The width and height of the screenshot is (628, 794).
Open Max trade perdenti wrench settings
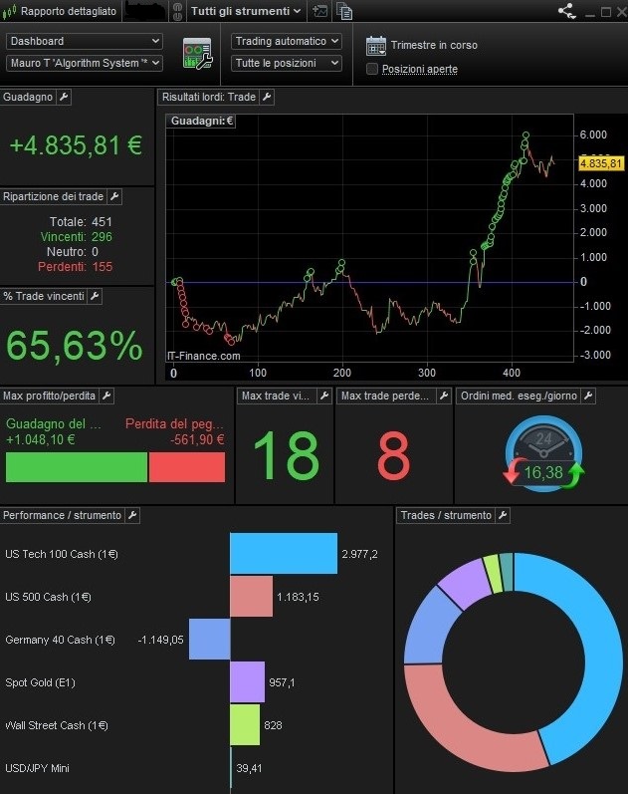pos(444,396)
